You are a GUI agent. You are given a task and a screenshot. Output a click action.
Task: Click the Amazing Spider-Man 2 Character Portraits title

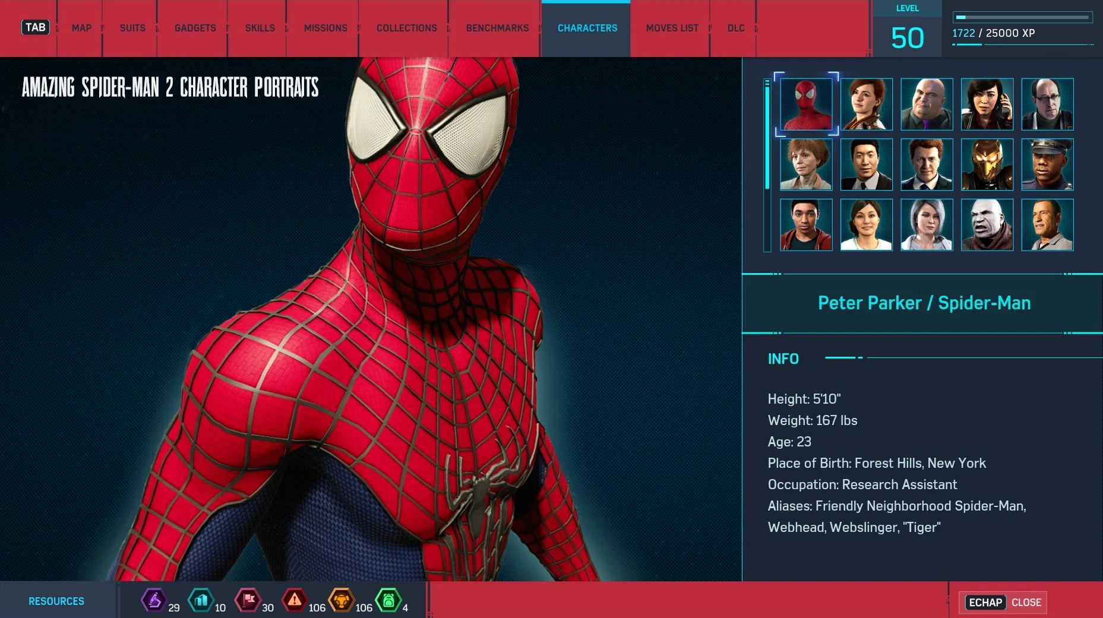(x=170, y=87)
